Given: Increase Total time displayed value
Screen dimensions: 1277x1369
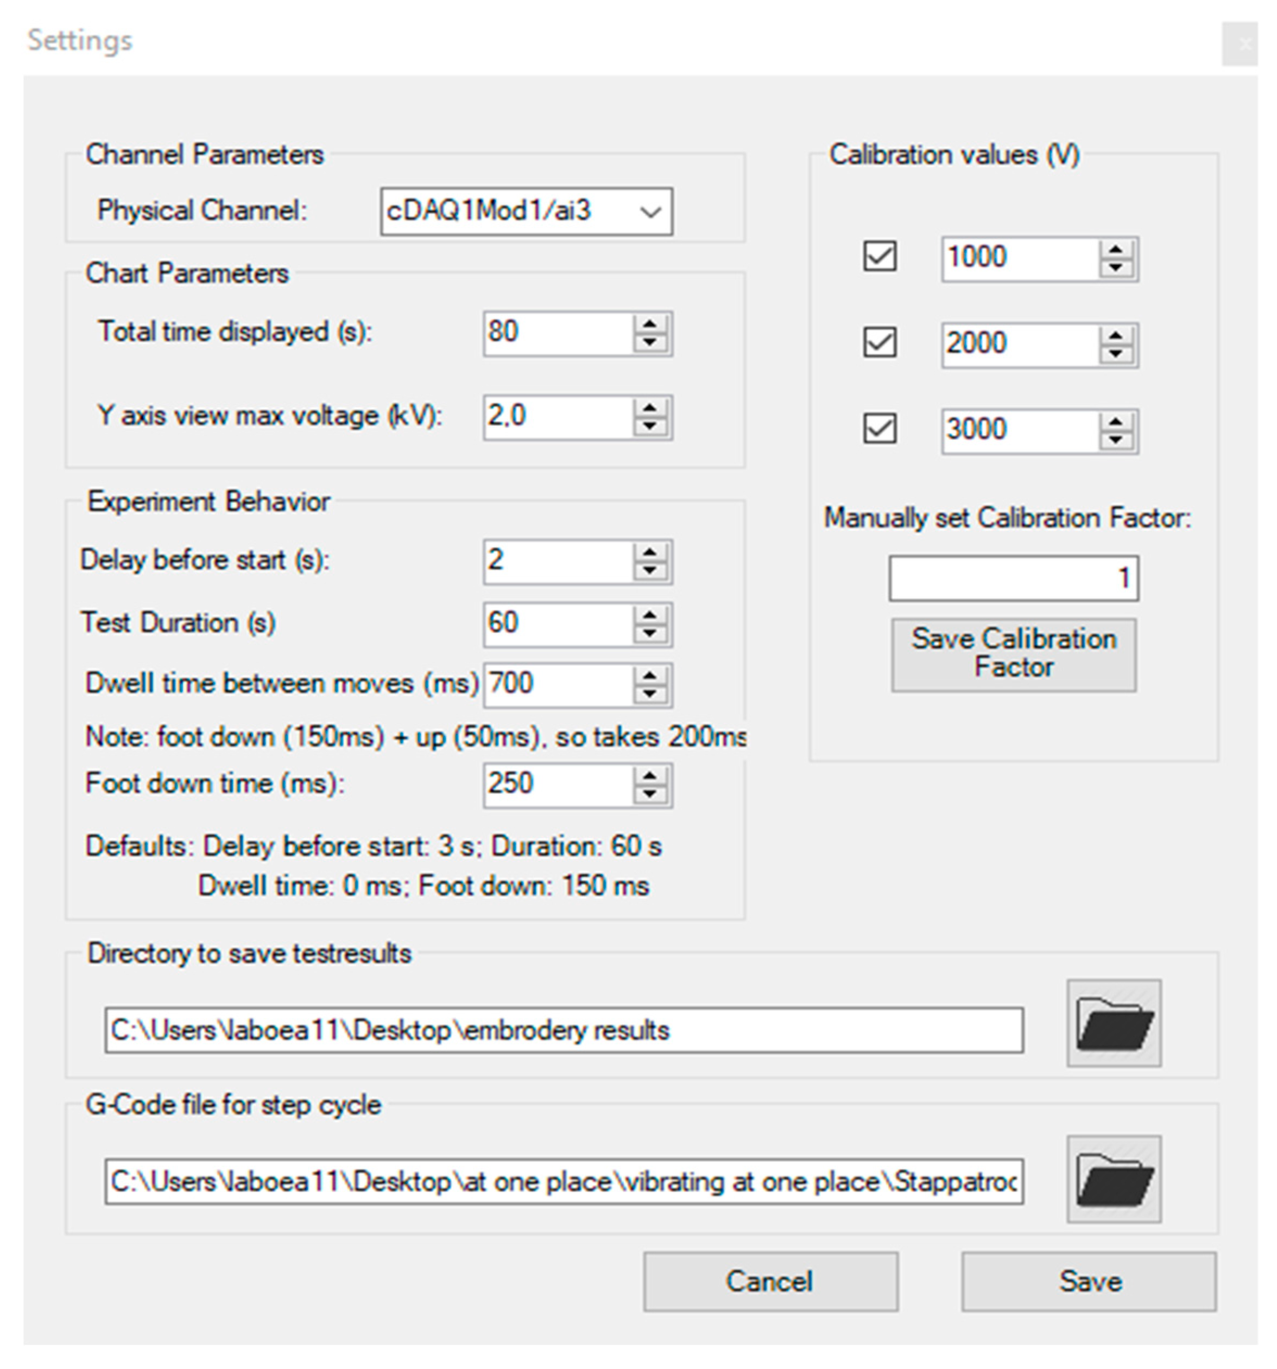Looking at the screenshot, I should 649,323.
